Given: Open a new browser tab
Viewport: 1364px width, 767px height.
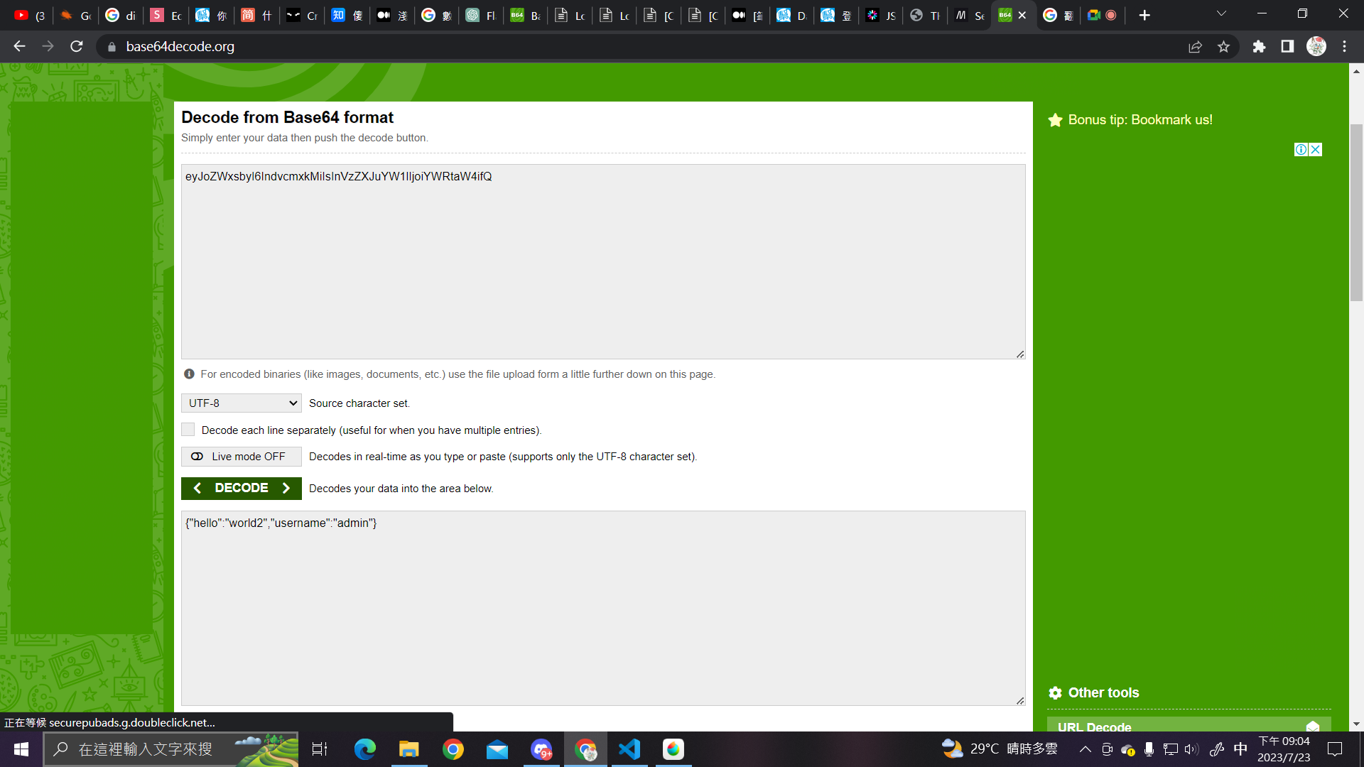Looking at the screenshot, I should pos(1144,15).
